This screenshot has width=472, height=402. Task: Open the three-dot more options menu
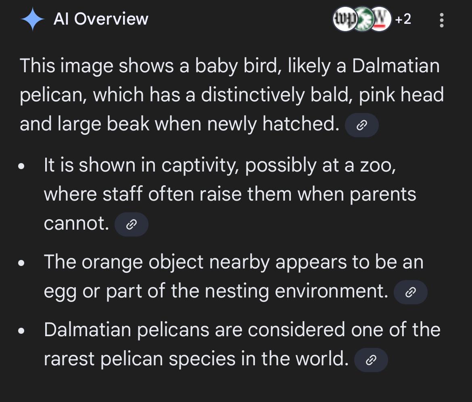pyautogui.click(x=441, y=20)
